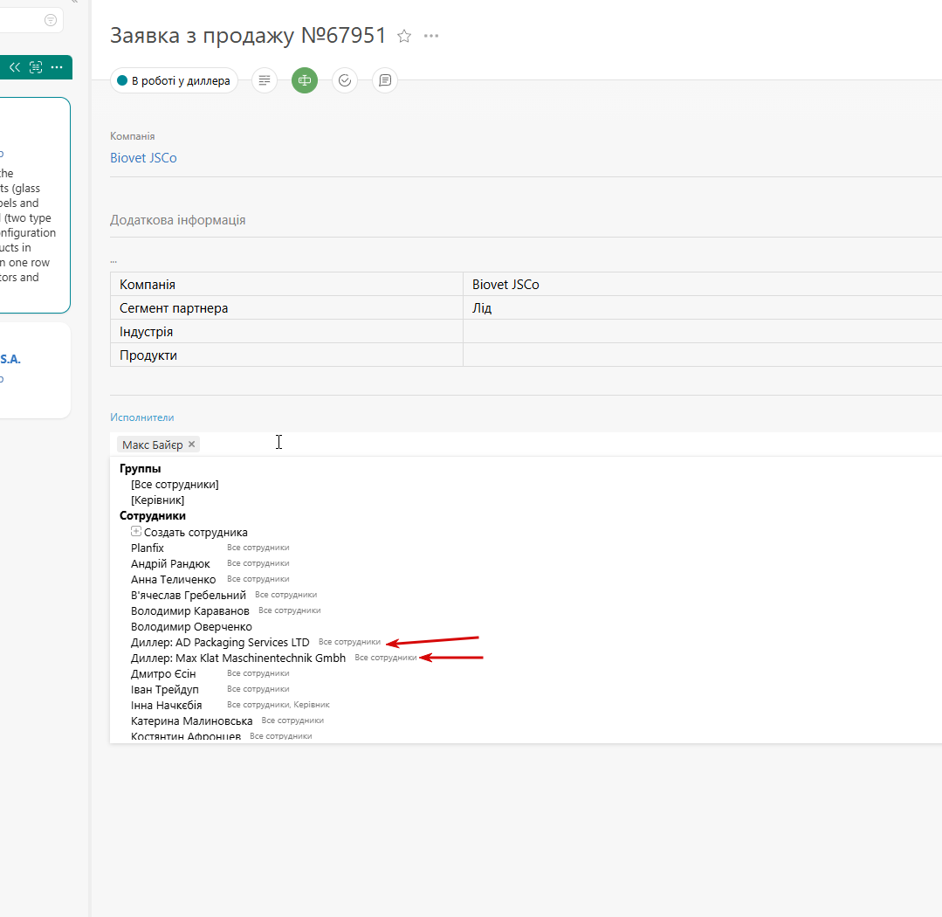Select employee Planfix from list
942x917 pixels.
click(x=148, y=548)
